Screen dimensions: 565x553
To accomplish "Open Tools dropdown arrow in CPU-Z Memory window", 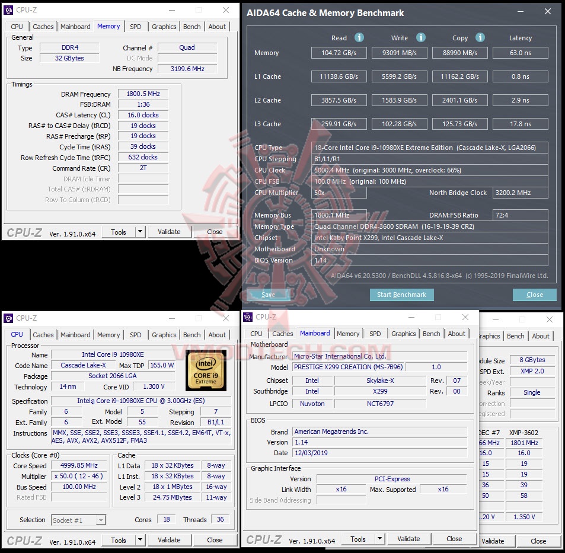I will tap(141, 232).
